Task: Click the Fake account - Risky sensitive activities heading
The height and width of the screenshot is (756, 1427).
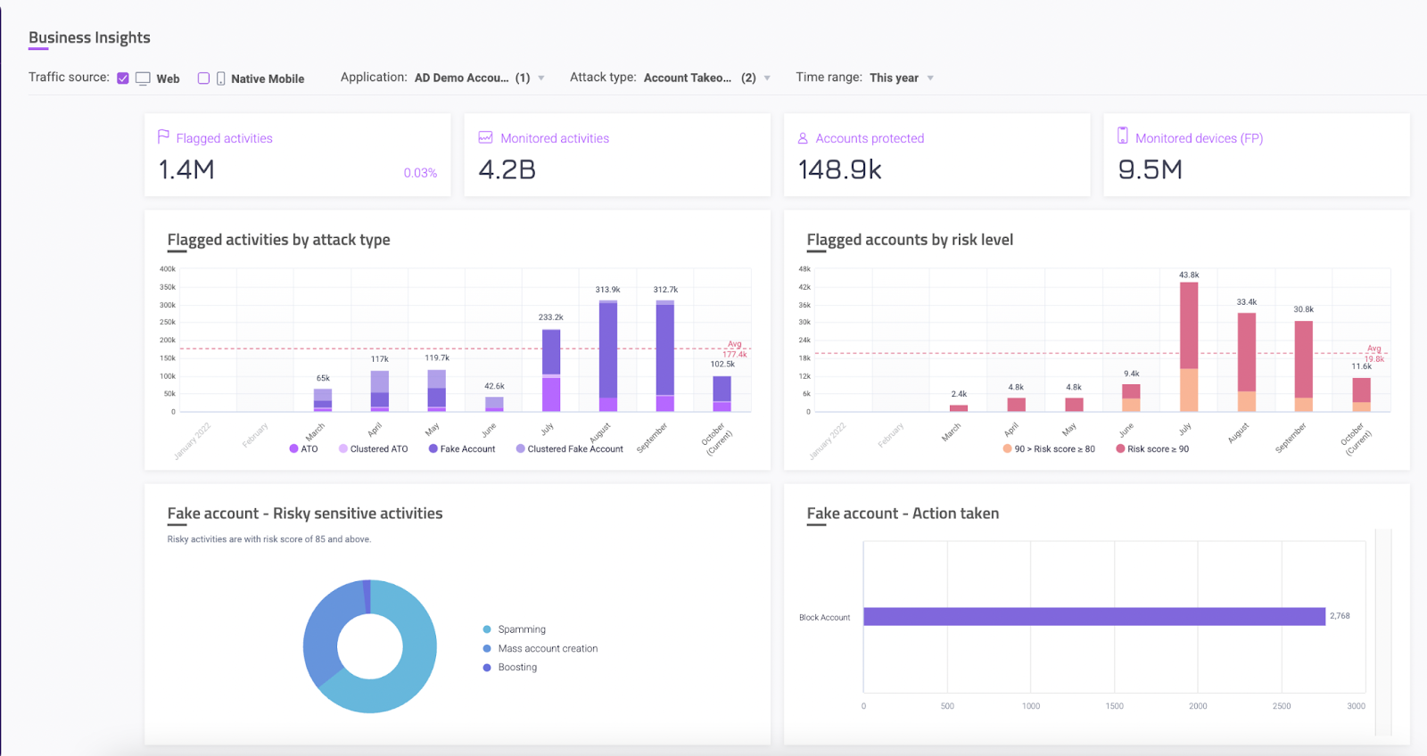Action: pyautogui.click(x=305, y=514)
